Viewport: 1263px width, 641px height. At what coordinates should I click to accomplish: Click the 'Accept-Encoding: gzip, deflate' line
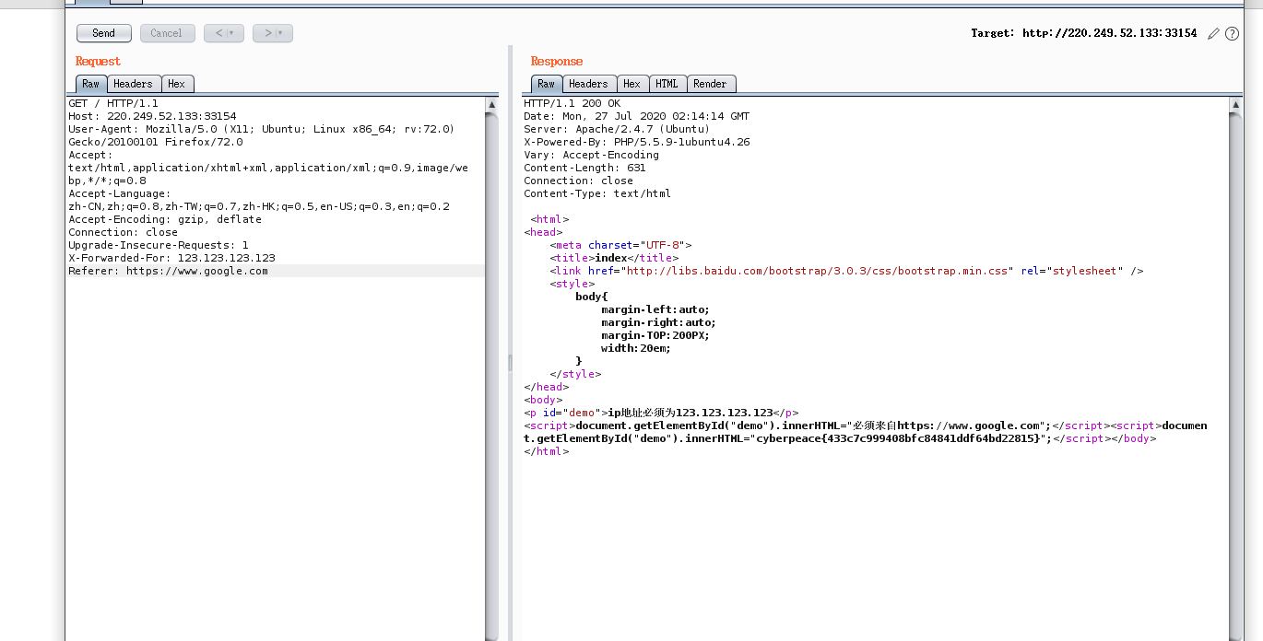coord(165,219)
